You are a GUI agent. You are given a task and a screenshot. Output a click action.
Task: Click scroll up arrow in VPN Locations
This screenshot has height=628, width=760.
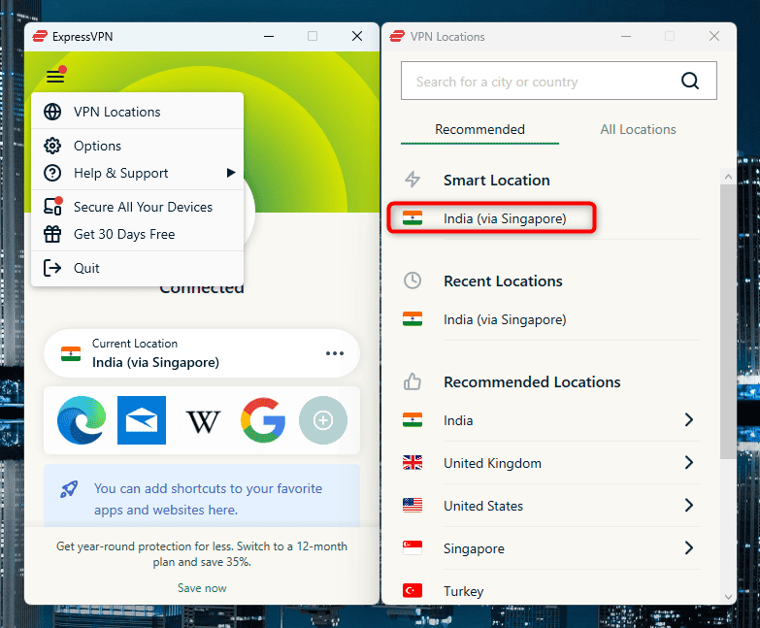point(728,177)
